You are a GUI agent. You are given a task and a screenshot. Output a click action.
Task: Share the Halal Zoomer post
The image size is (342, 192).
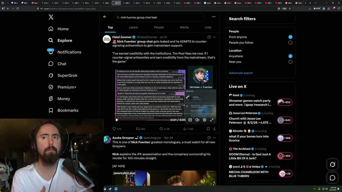tap(214, 129)
